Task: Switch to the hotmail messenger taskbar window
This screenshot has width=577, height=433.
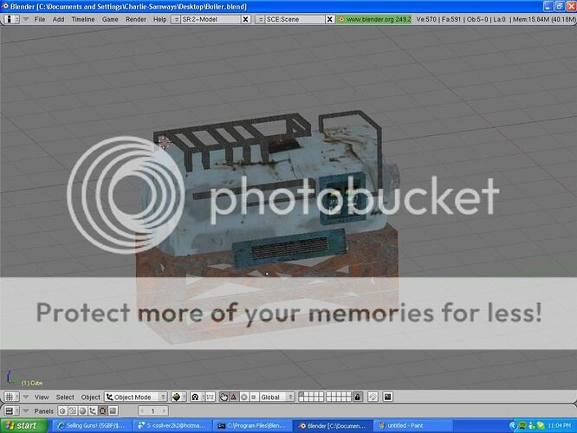Action: (x=172, y=426)
